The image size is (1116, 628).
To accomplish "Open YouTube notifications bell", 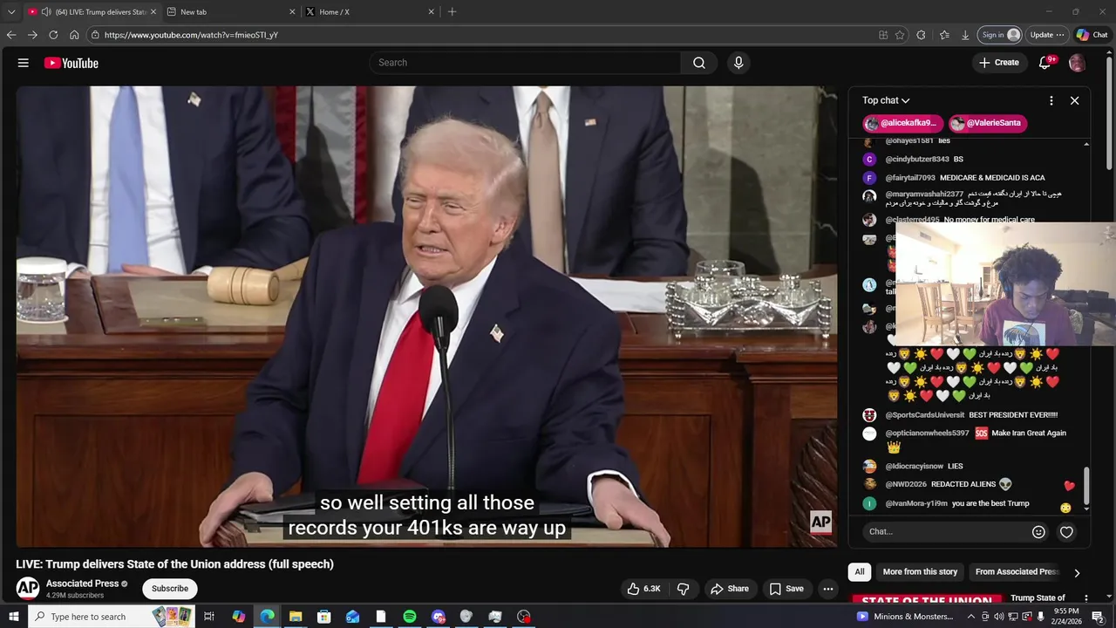I will (x=1045, y=63).
